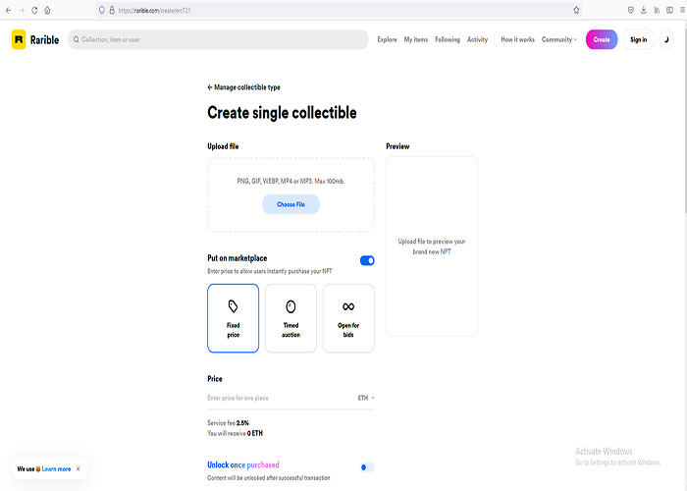Go to the My items page
This screenshot has height=491, width=687.
pos(416,39)
